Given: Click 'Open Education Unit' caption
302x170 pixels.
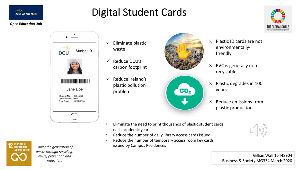Looking at the screenshot, I should click(x=26, y=24).
